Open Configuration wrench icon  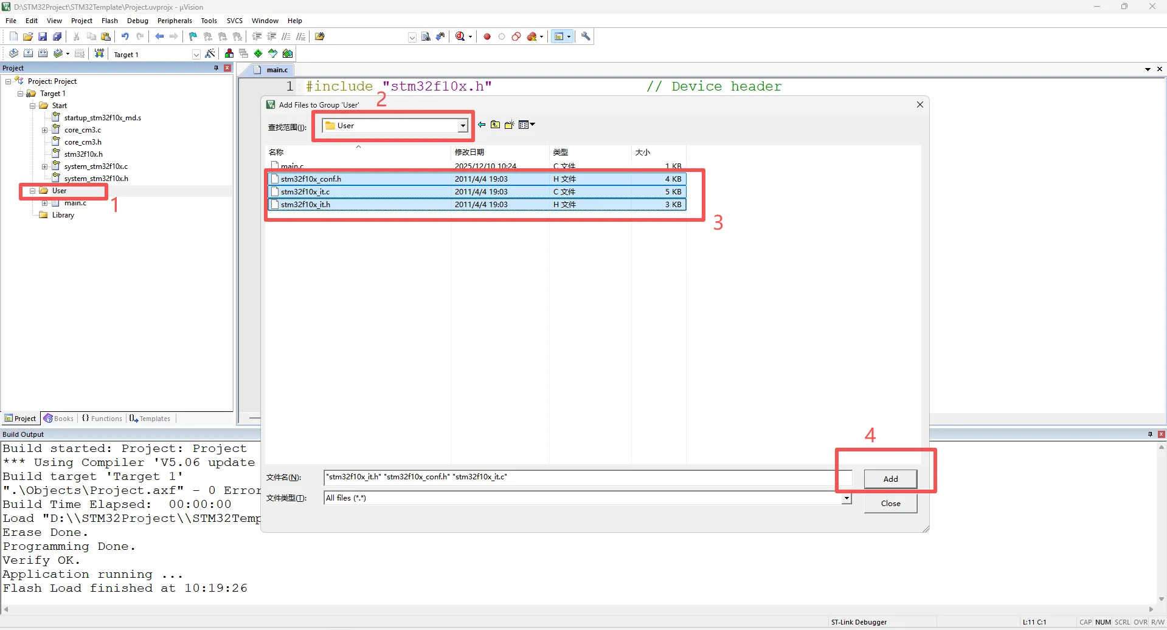(x=586, y=36)
